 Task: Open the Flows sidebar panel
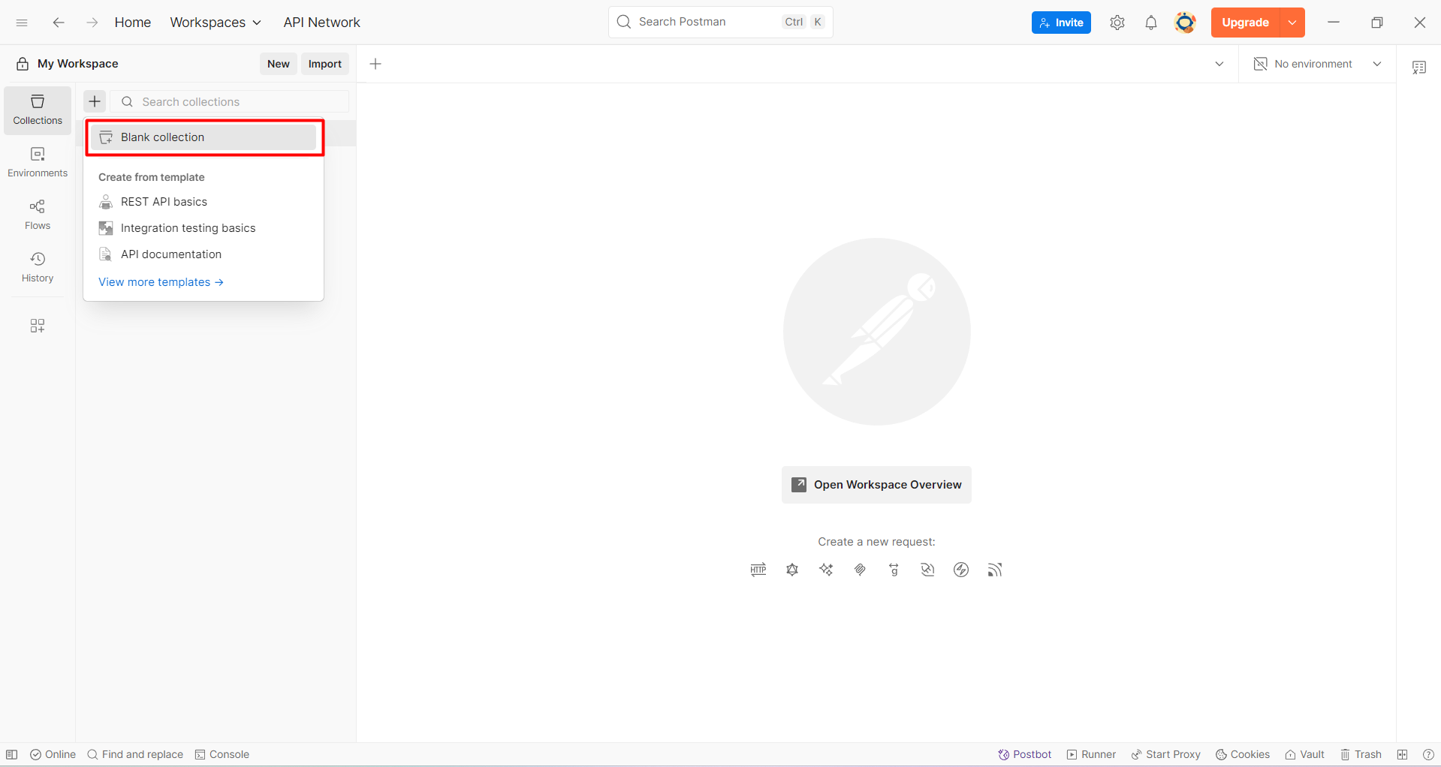(37, 214)
